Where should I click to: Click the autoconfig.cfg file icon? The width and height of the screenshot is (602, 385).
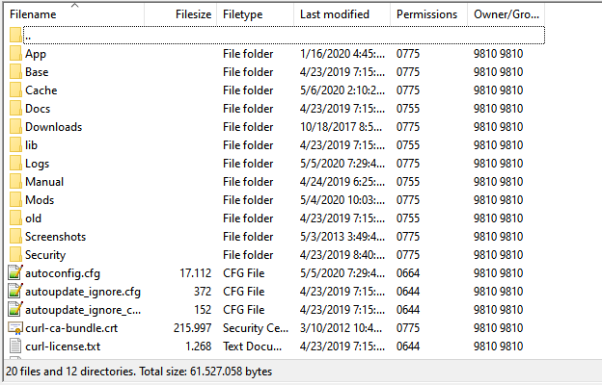14,273
